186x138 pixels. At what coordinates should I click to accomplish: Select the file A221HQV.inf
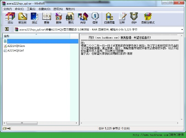click(14, 50)
